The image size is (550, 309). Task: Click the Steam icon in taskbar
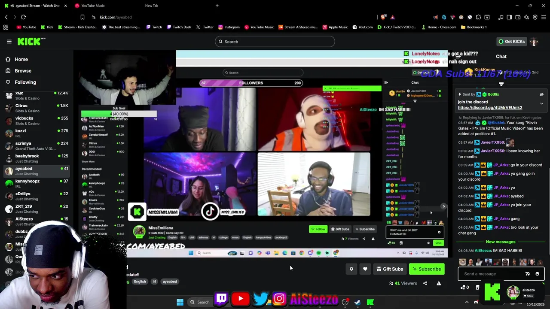click(357, 302)
